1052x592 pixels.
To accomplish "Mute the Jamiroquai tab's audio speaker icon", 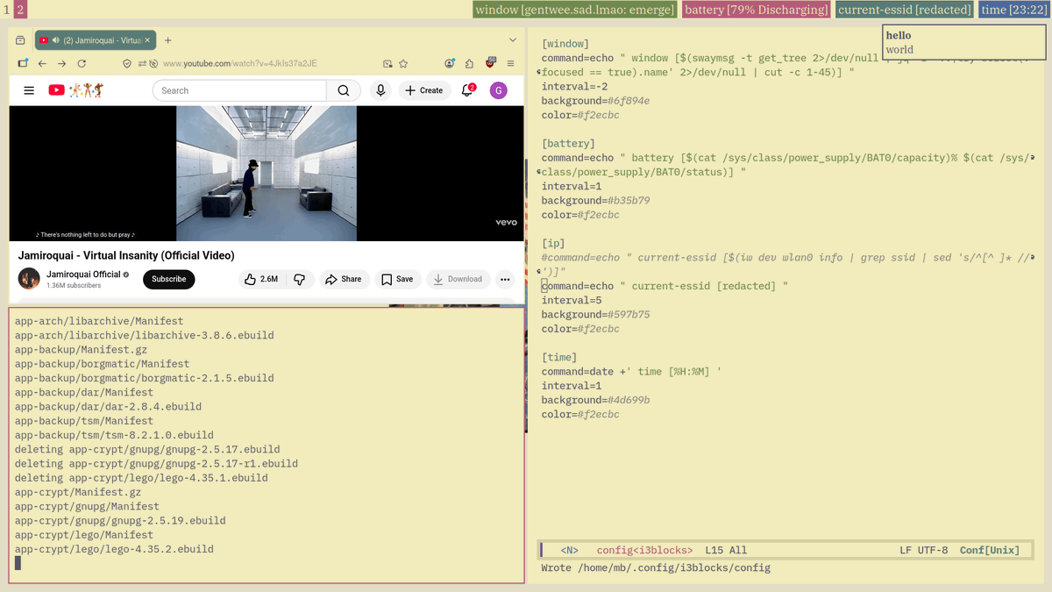I will (x=55, y=39).
